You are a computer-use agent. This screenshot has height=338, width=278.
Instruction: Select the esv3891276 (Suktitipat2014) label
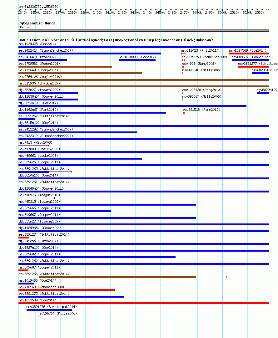[x=52, y=307]
